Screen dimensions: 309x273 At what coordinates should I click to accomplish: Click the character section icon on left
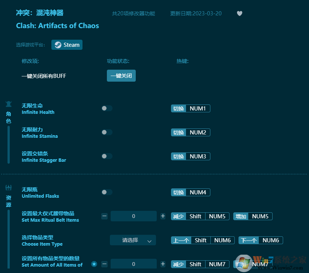(8, 104)
